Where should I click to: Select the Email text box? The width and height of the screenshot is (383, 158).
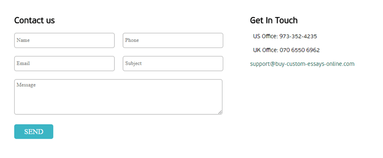click(65, 63)
